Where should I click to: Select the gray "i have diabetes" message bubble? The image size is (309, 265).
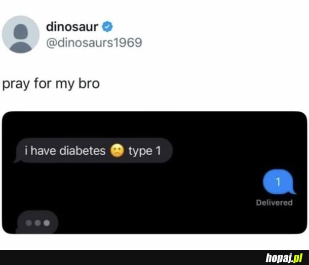point(93,151)
